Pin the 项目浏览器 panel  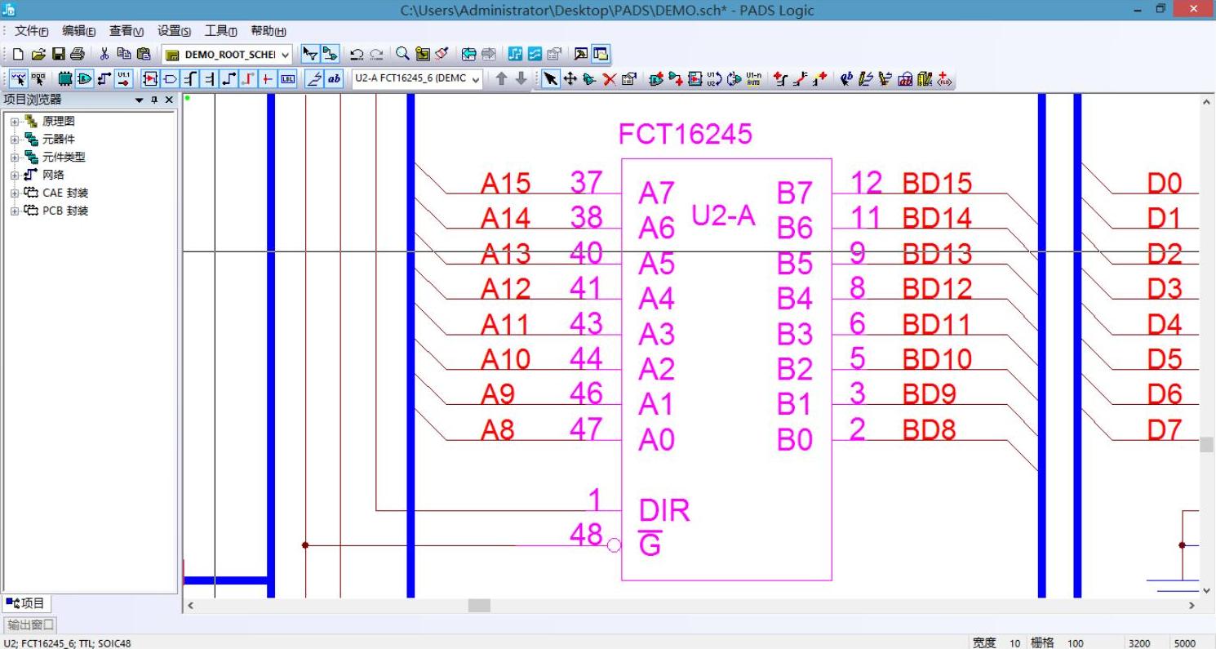pyautogui.click(x=155, y=100)
